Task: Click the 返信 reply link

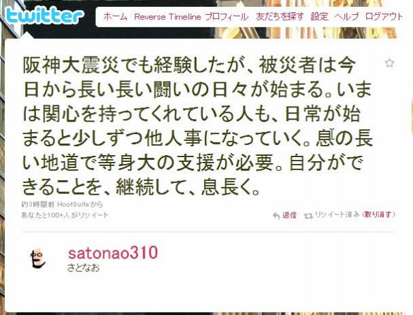Action: (289, 215)
